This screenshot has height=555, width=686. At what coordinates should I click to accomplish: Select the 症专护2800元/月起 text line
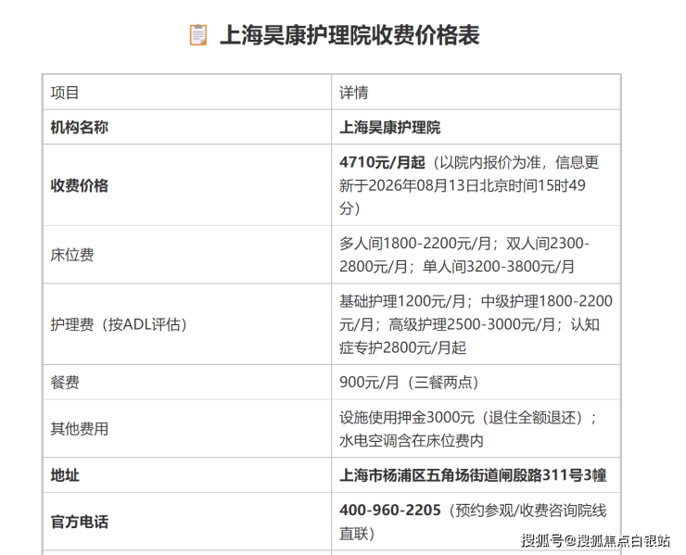pos(402,347)
